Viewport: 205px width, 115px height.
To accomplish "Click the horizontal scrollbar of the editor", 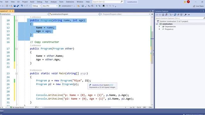I will (x=78, y=107).
